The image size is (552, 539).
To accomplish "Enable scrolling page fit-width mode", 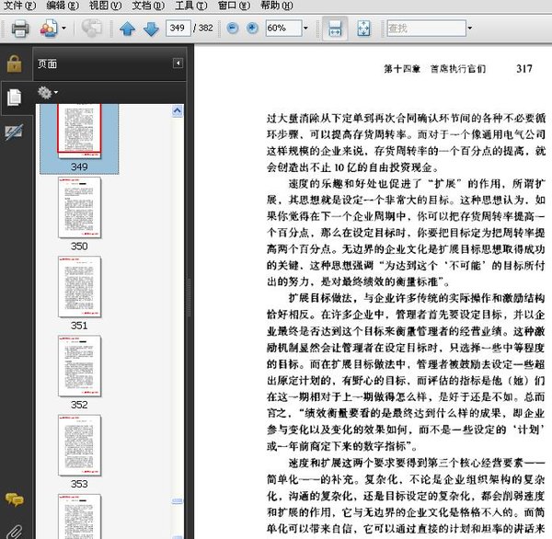I will pyautogui.click(x=336, y=29).
